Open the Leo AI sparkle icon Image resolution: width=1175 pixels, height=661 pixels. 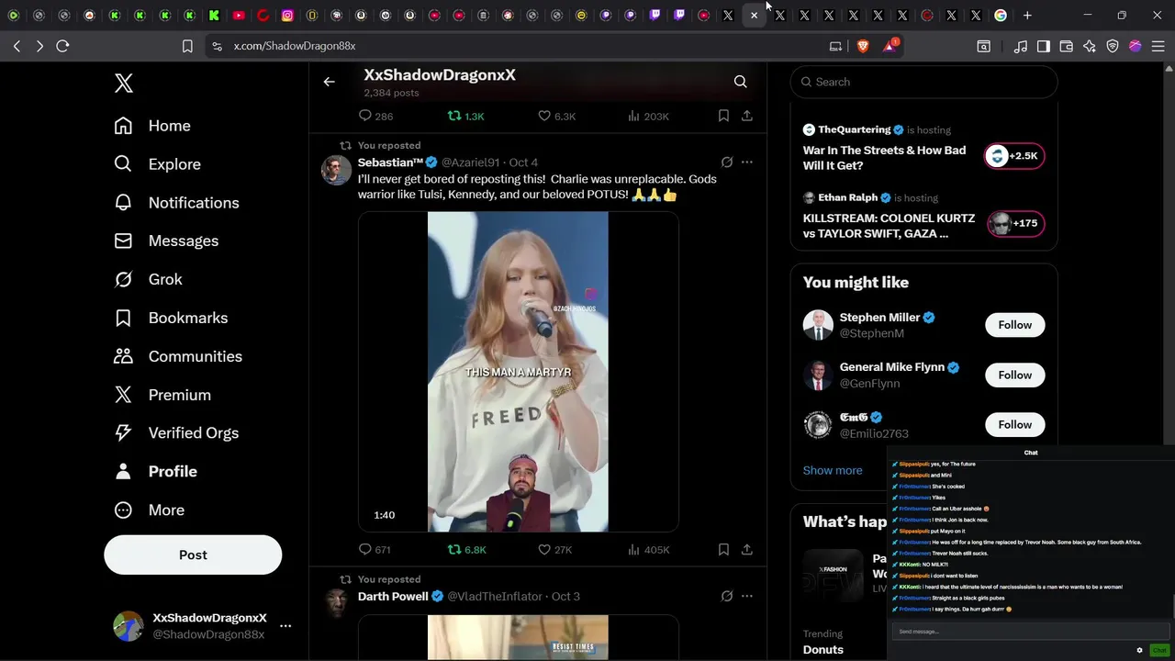1090,46
